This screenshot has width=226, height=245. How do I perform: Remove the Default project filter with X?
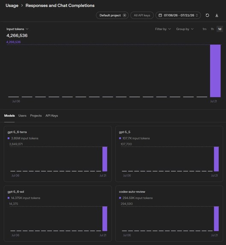[x=125, y=15]
